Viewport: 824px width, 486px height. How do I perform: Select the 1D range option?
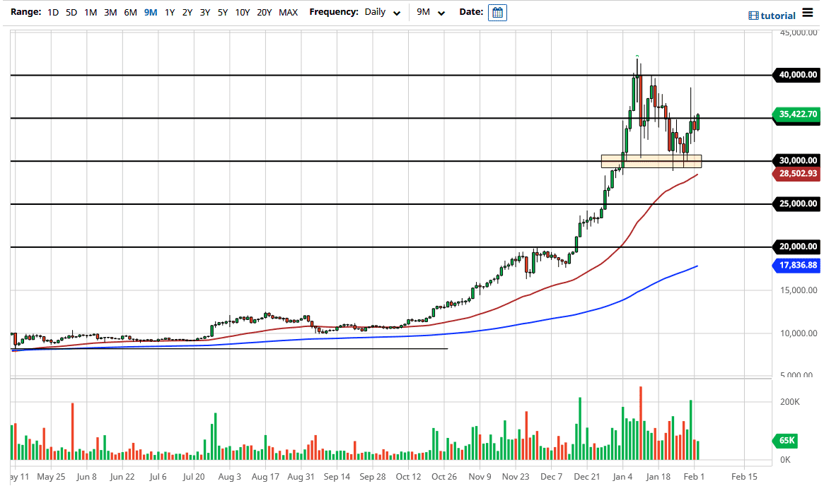(52, 12)
